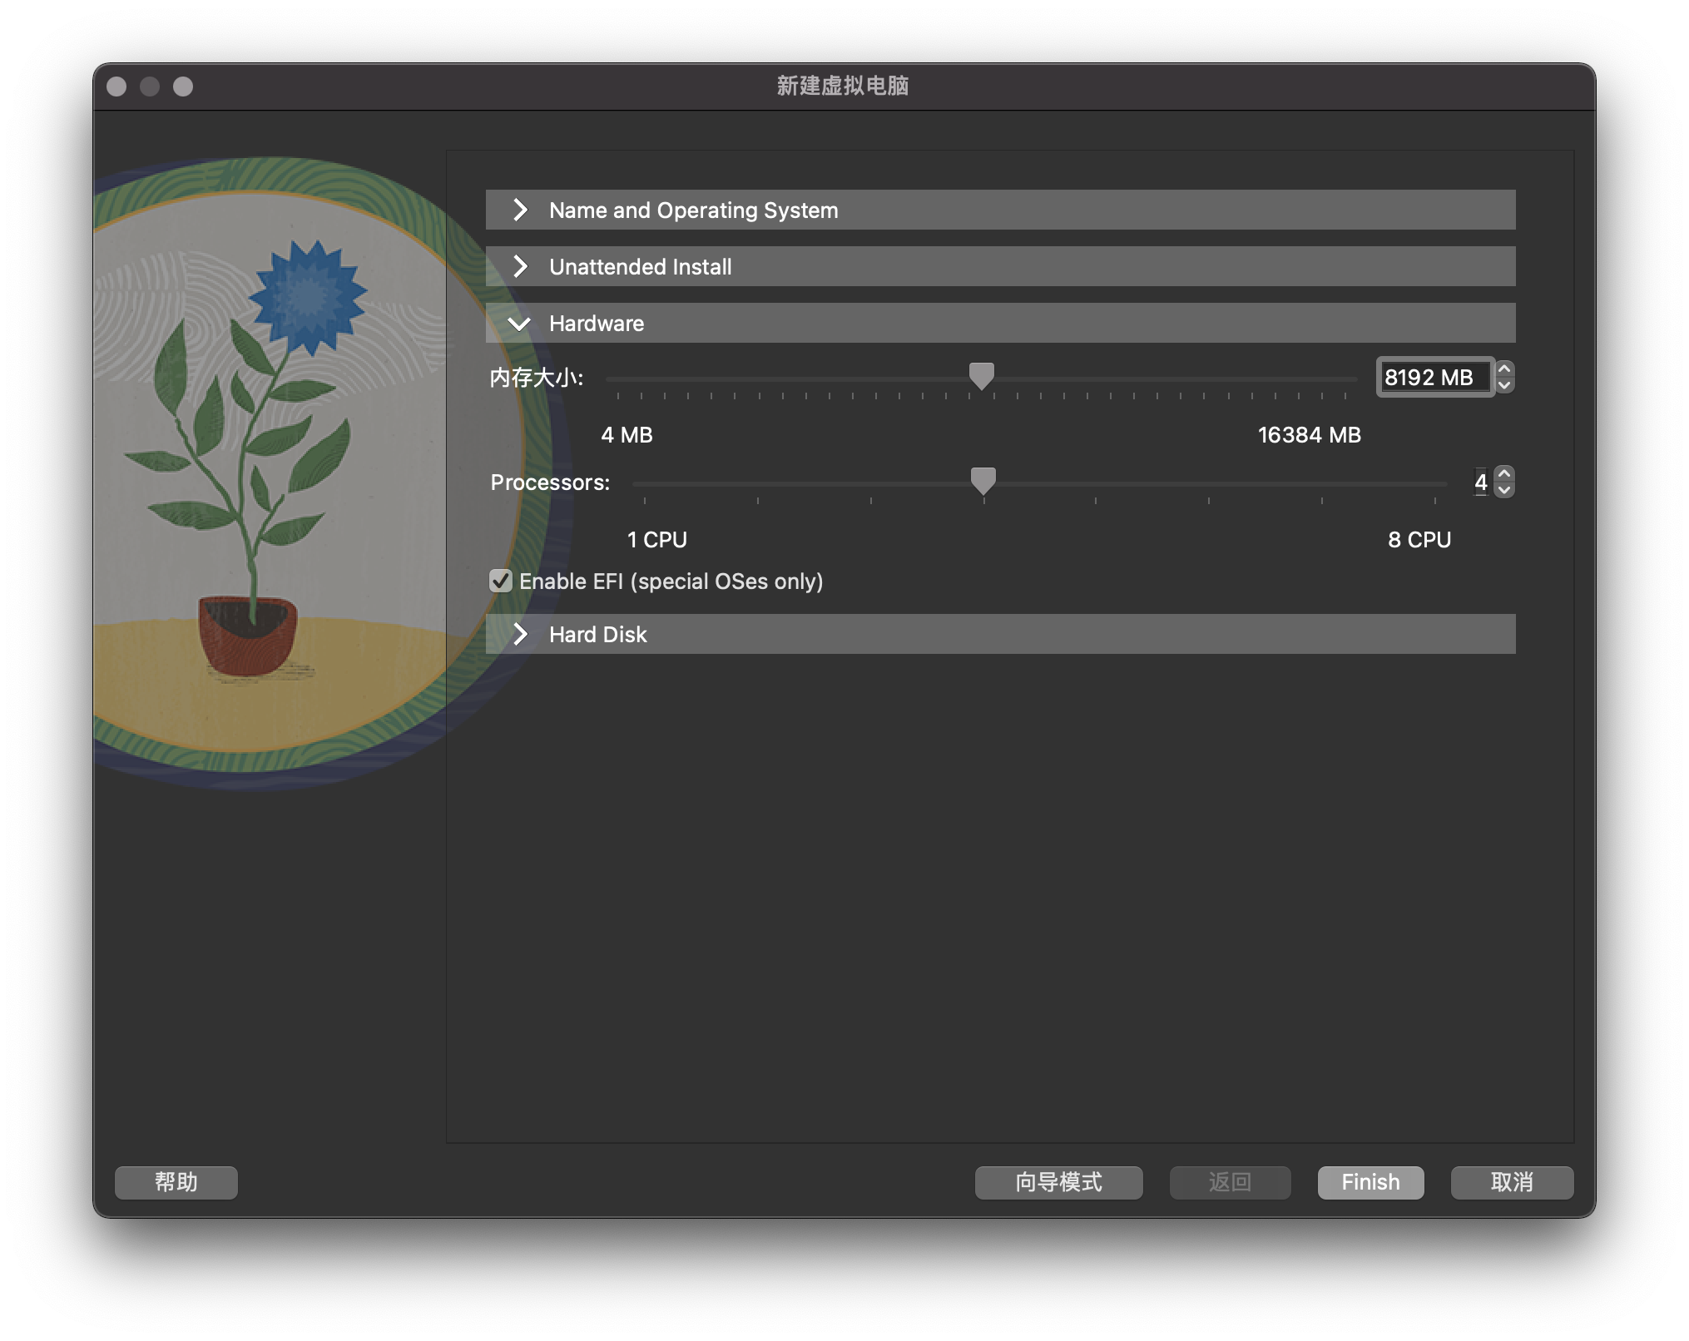Image resolution: width=1689 pixels, height=1341 pixels.
Task: Increase memory size with the up stepper arrow
Action: [1504, 369]
